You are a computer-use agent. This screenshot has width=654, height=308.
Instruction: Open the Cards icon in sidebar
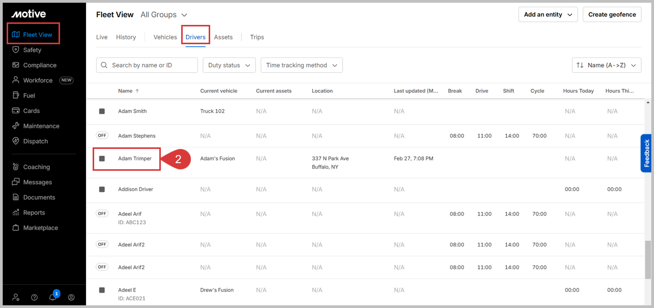16,111
